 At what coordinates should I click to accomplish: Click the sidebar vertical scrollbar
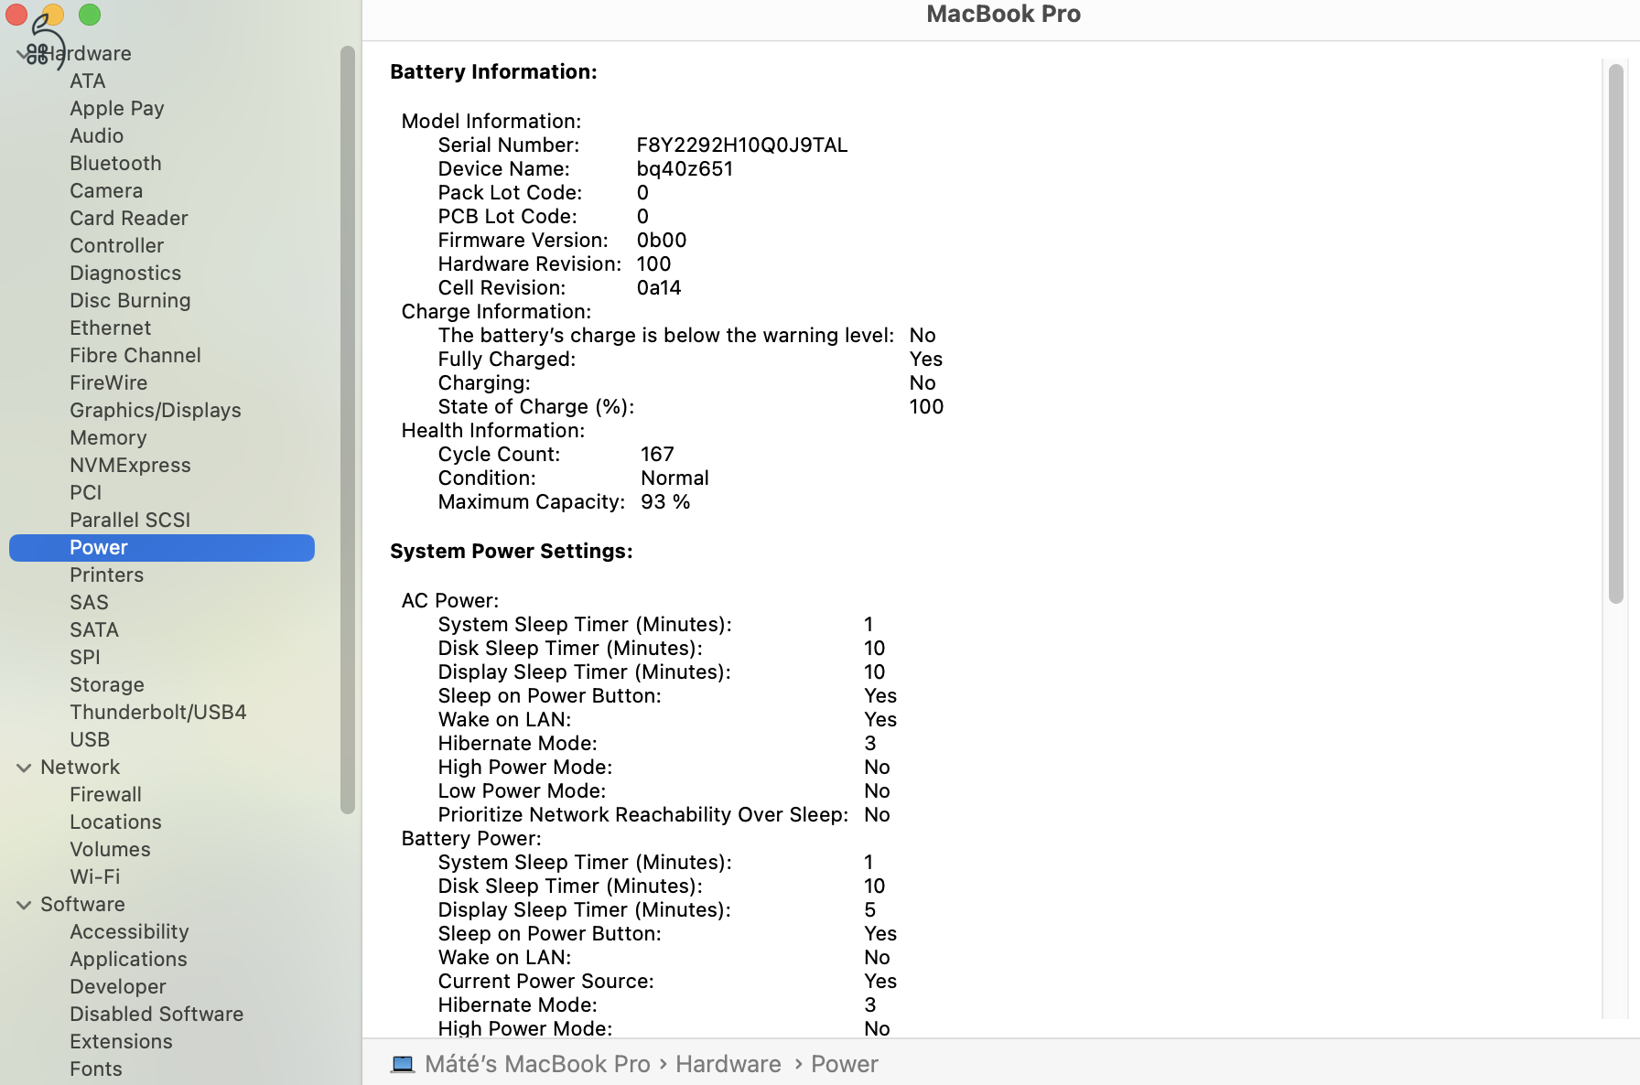(348, 430)
